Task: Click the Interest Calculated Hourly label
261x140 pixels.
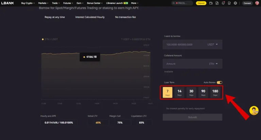Action: 90,17
